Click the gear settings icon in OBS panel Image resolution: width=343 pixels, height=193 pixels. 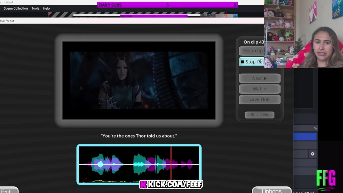point(313,154)
